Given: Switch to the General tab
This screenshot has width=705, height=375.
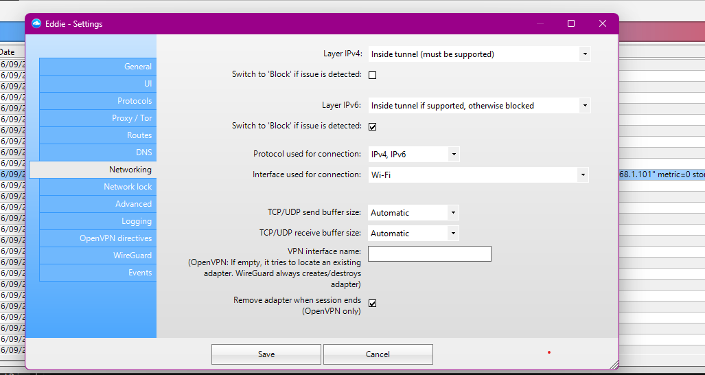Looking at the screenshot, I should [97, 67].
